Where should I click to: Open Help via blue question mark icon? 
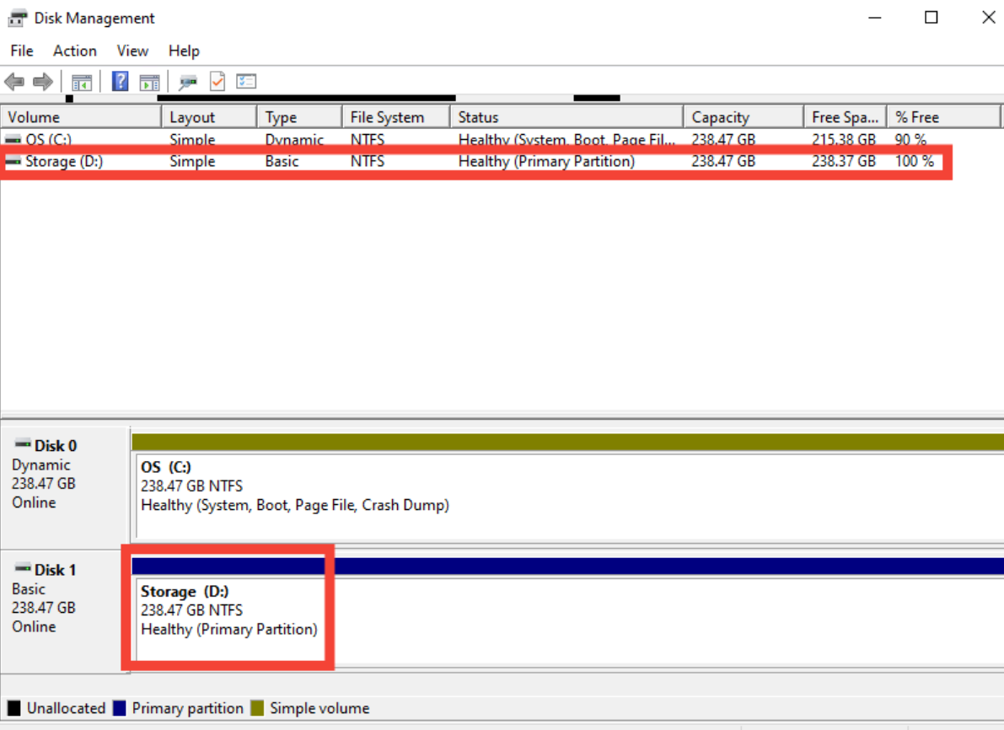(x=121, y=82)
